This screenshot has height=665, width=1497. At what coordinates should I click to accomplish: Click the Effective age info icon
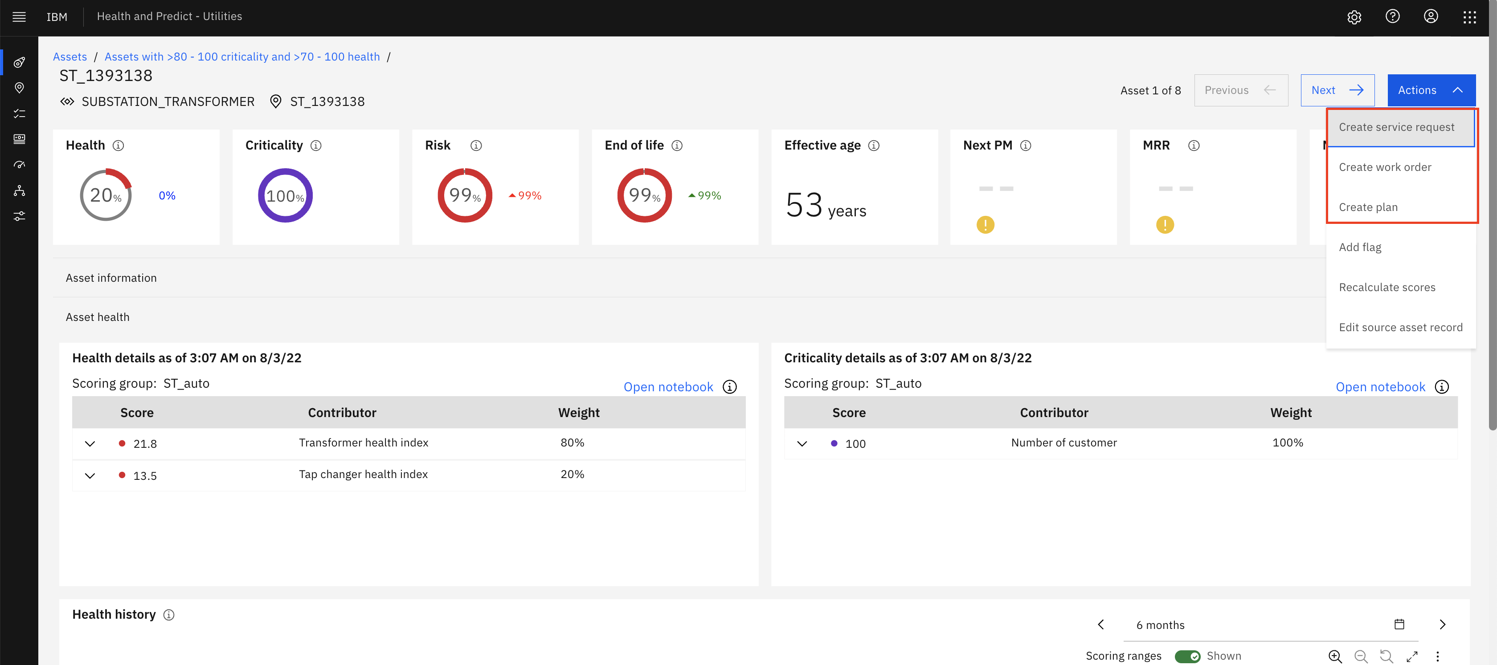pos(873,145)
